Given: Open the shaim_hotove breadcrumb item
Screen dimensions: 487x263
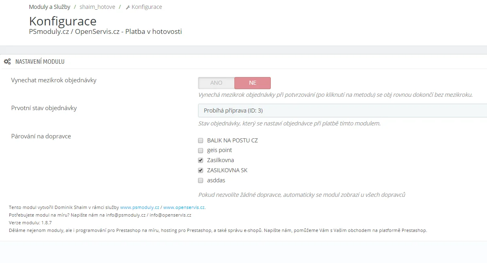Looking at the screenshot, I should click(x=97, y=7).
